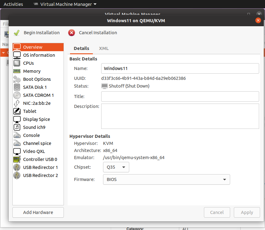Select the Overview monitor icon in sidebar
Viewport: 265px width, 230px height.
click(17, 47)
